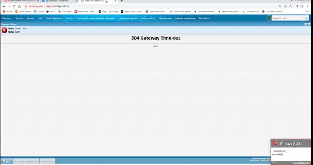313x165 pixels.
Task: Open the Система Госфинанс bookmark
Action: [205, 11]
